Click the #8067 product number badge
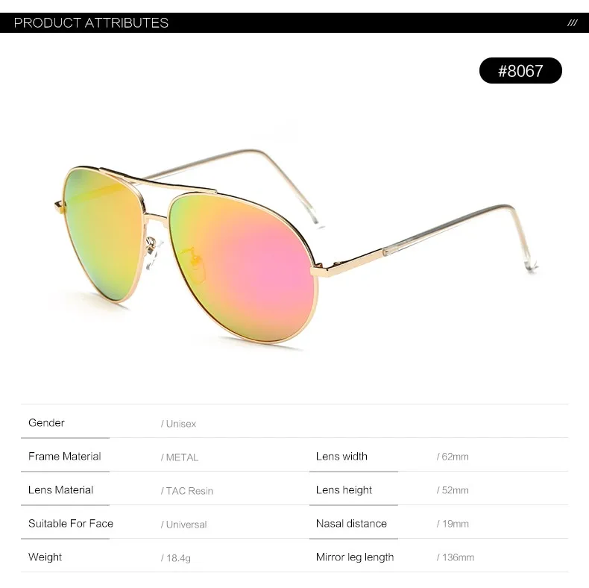The height and width of the screenshot is (588, 589). coord(520,71)
